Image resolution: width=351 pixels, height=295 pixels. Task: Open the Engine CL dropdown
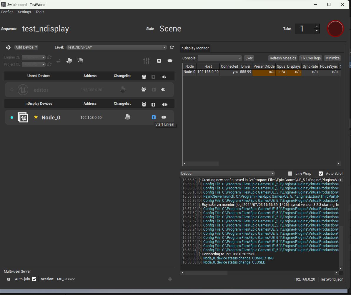(x=34, y=57)
